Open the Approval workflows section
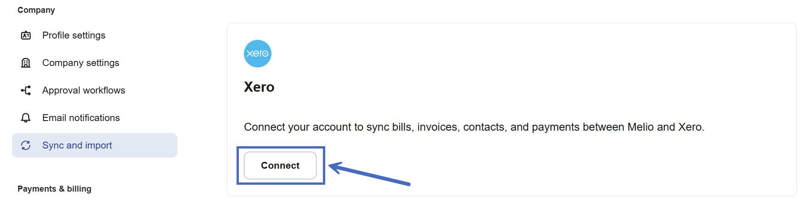Screen dimensions: 802x204 pyautogui.click(x=84, y=90)
